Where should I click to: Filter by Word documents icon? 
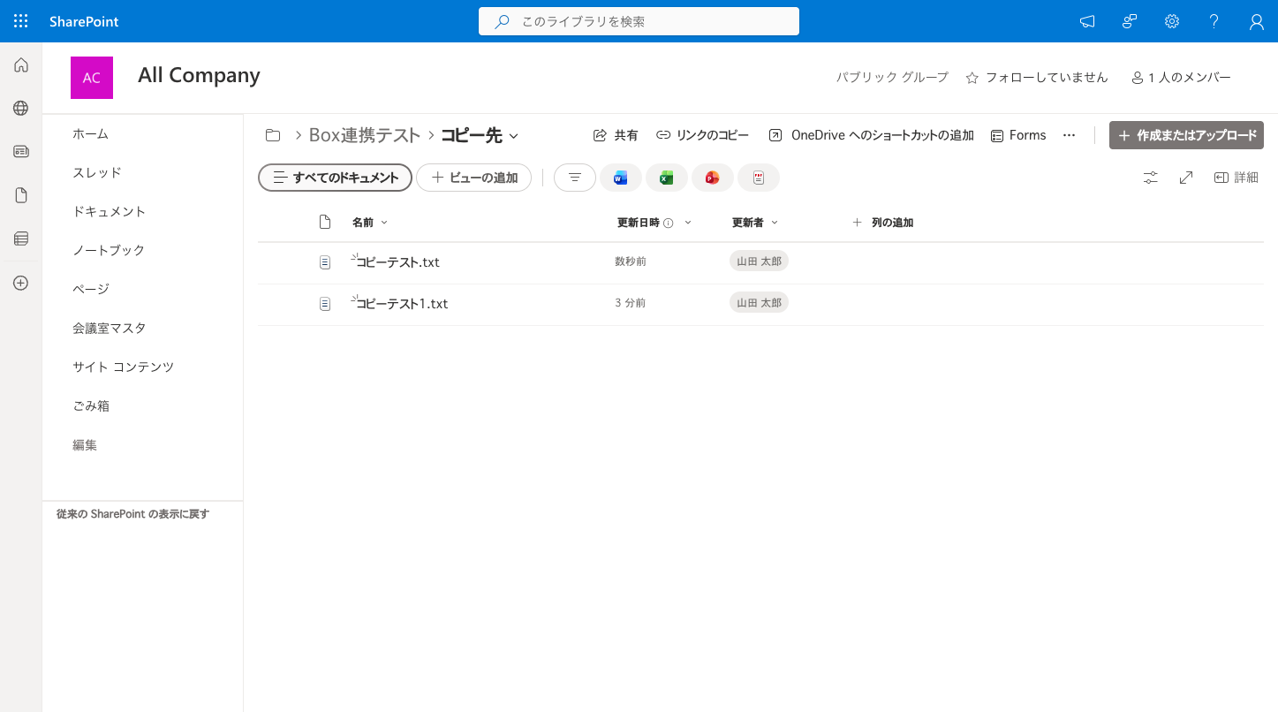click(621, 178)
